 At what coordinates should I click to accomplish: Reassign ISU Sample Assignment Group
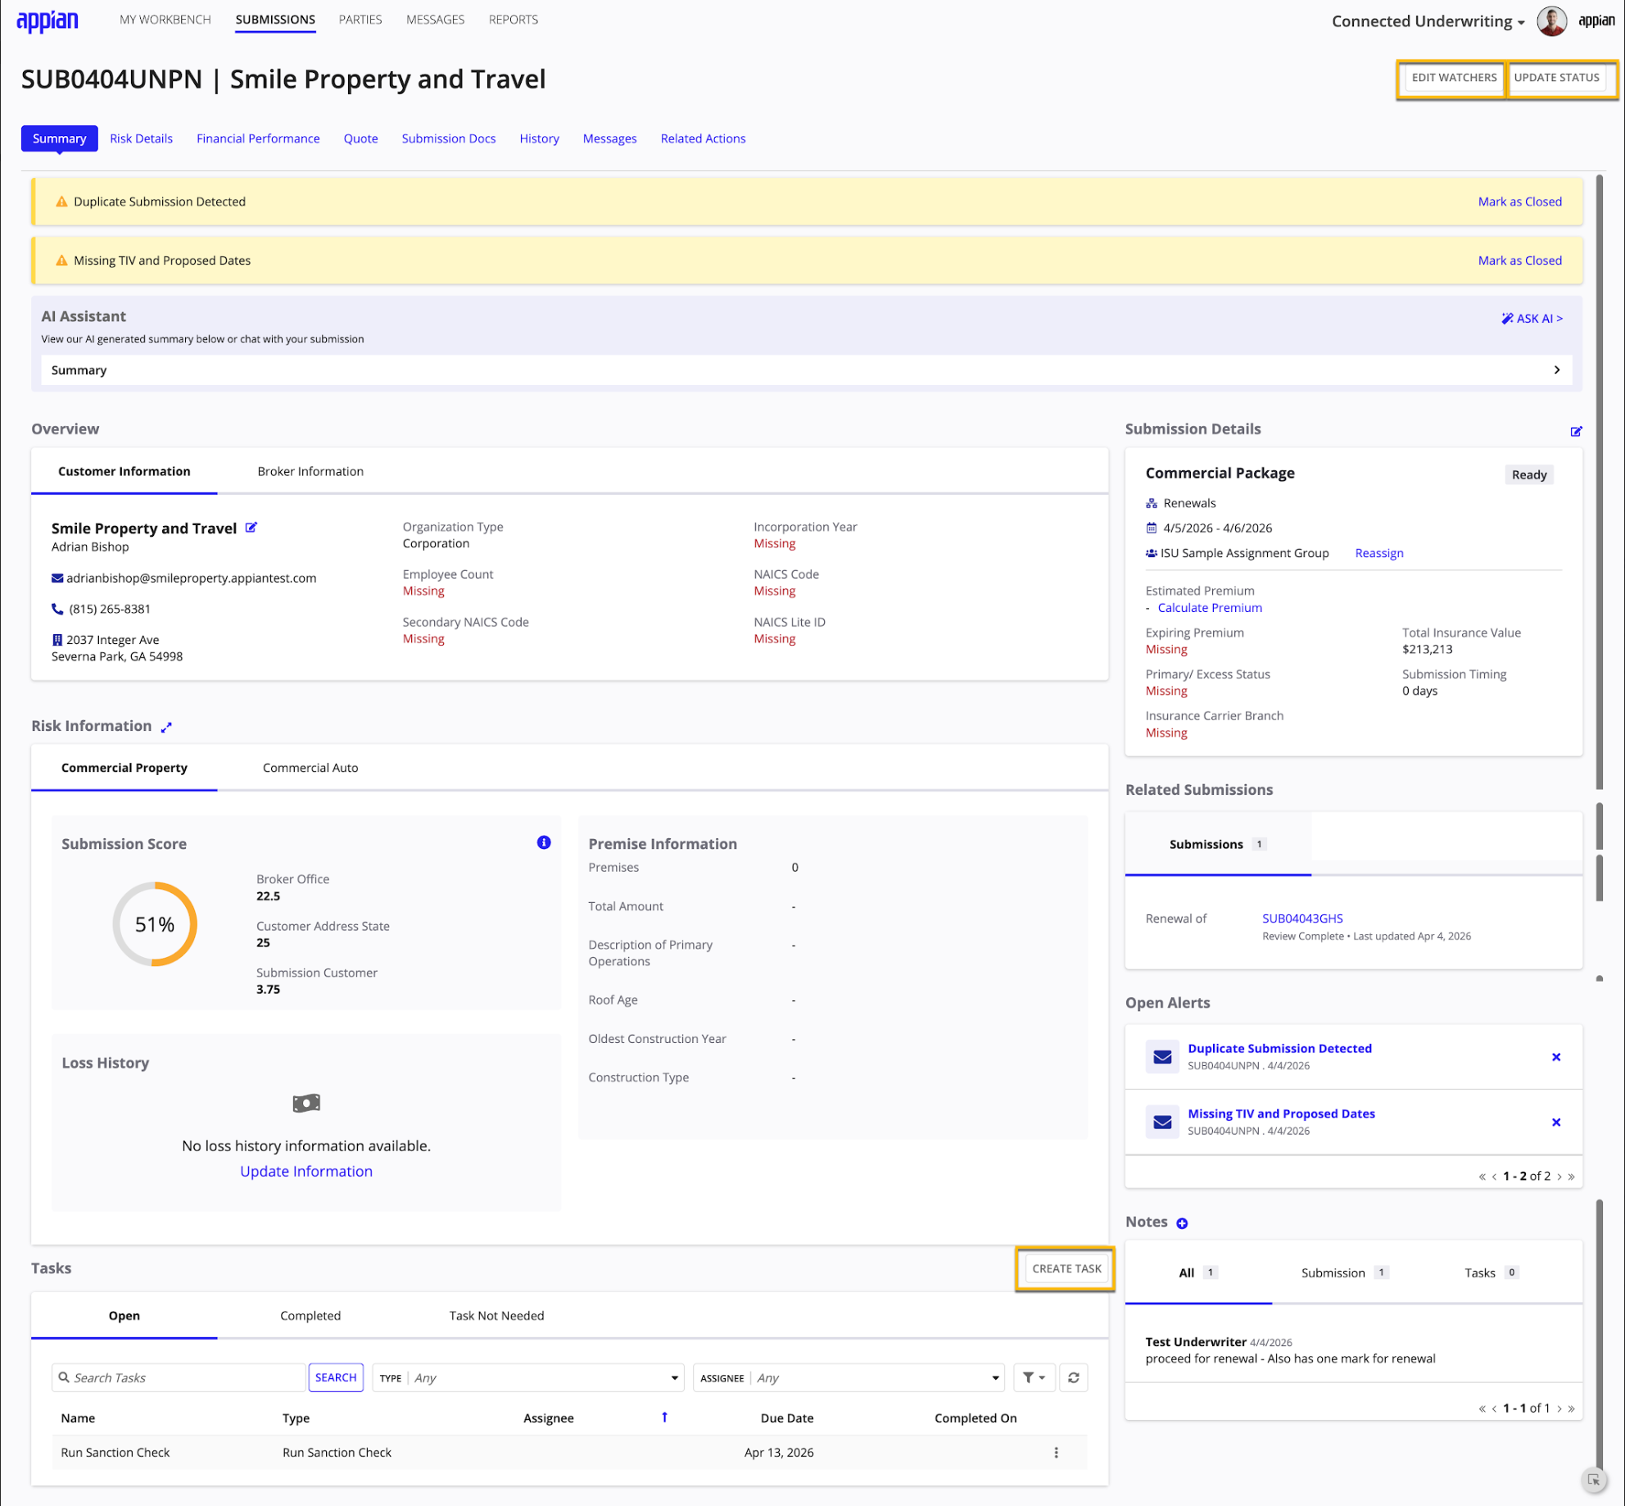tap(1379, 553)
